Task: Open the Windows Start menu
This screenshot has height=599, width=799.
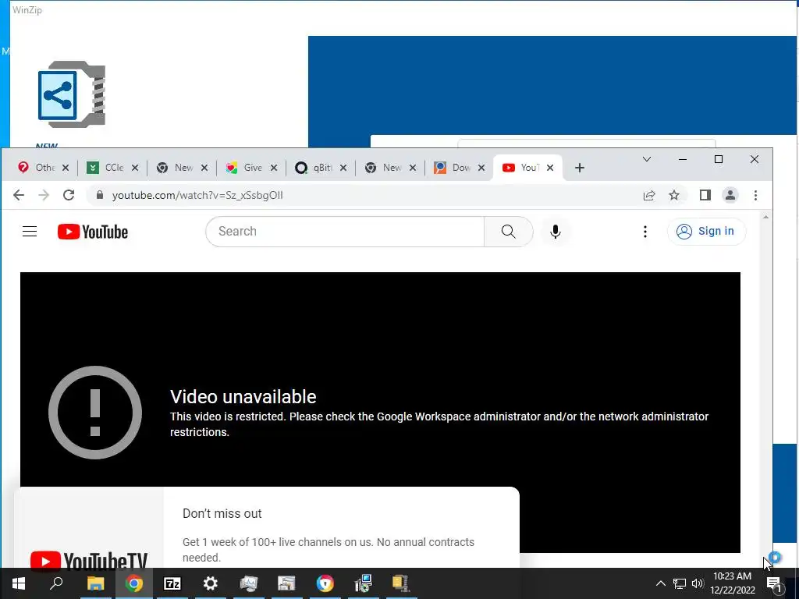Action: (19, 583)
